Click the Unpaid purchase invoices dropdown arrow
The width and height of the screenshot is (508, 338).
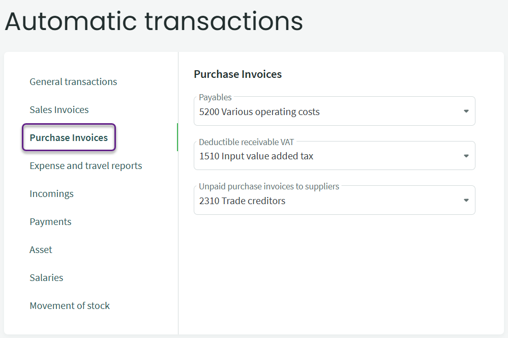click(466, 201)
